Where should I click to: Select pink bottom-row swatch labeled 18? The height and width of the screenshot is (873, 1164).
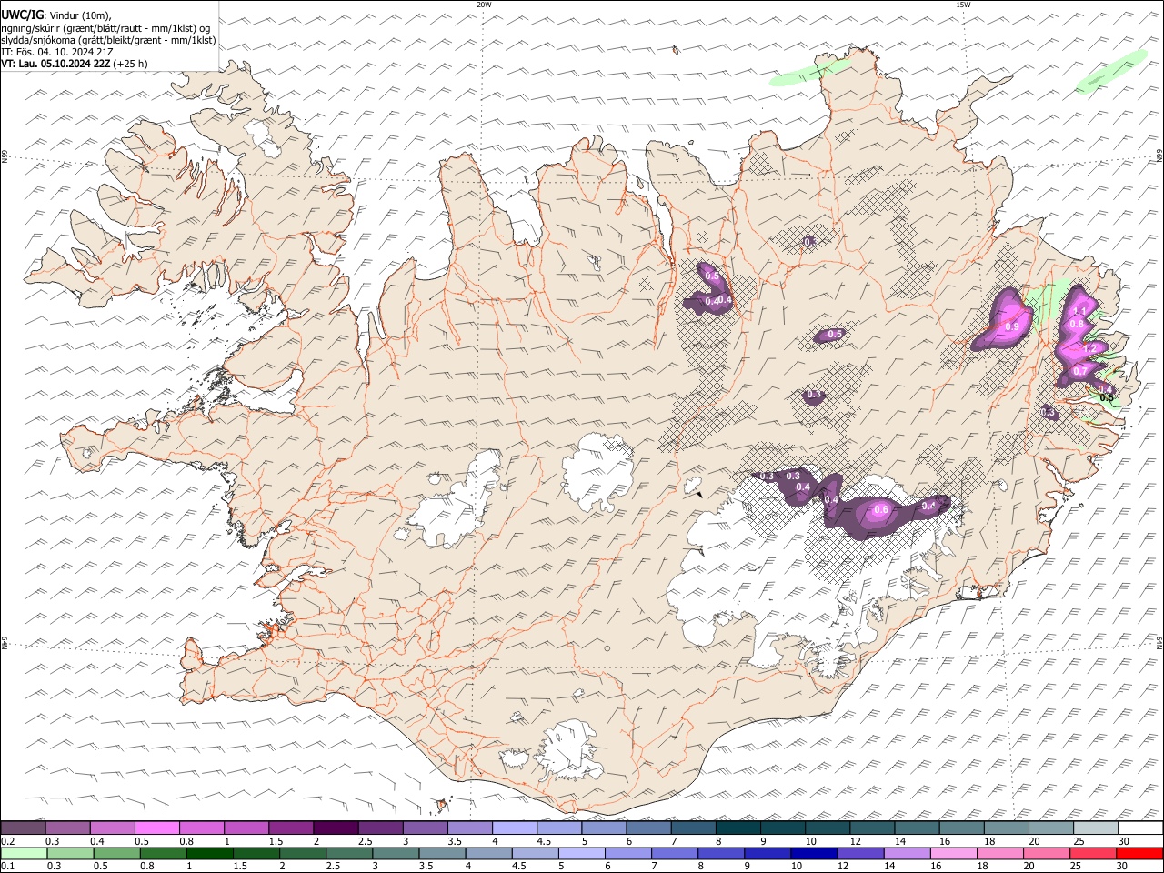click(999, 854)
